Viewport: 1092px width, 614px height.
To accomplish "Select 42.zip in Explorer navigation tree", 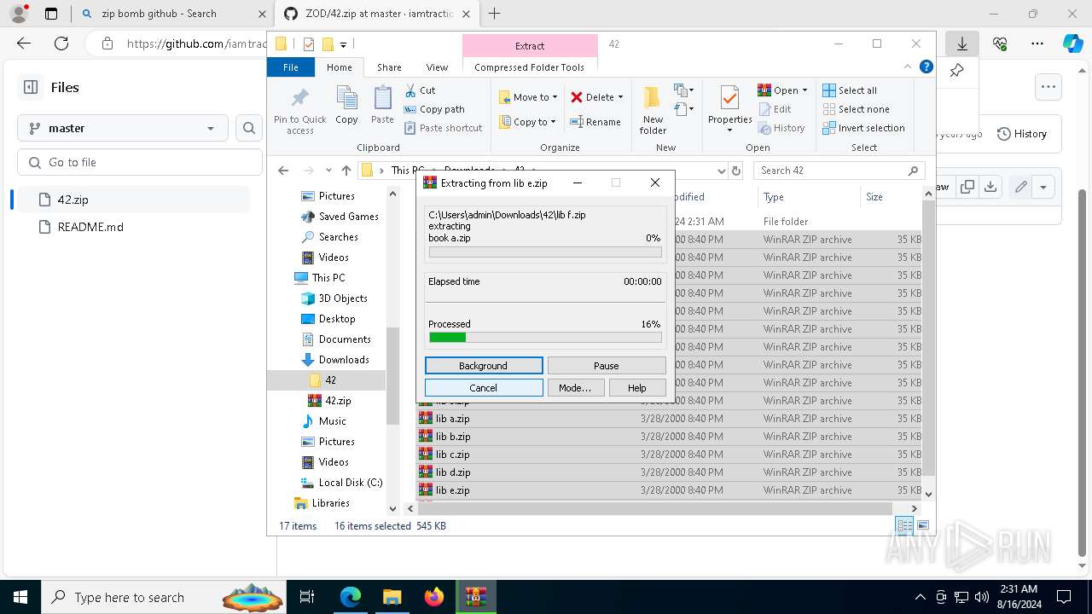I will (x=338, y=401).
